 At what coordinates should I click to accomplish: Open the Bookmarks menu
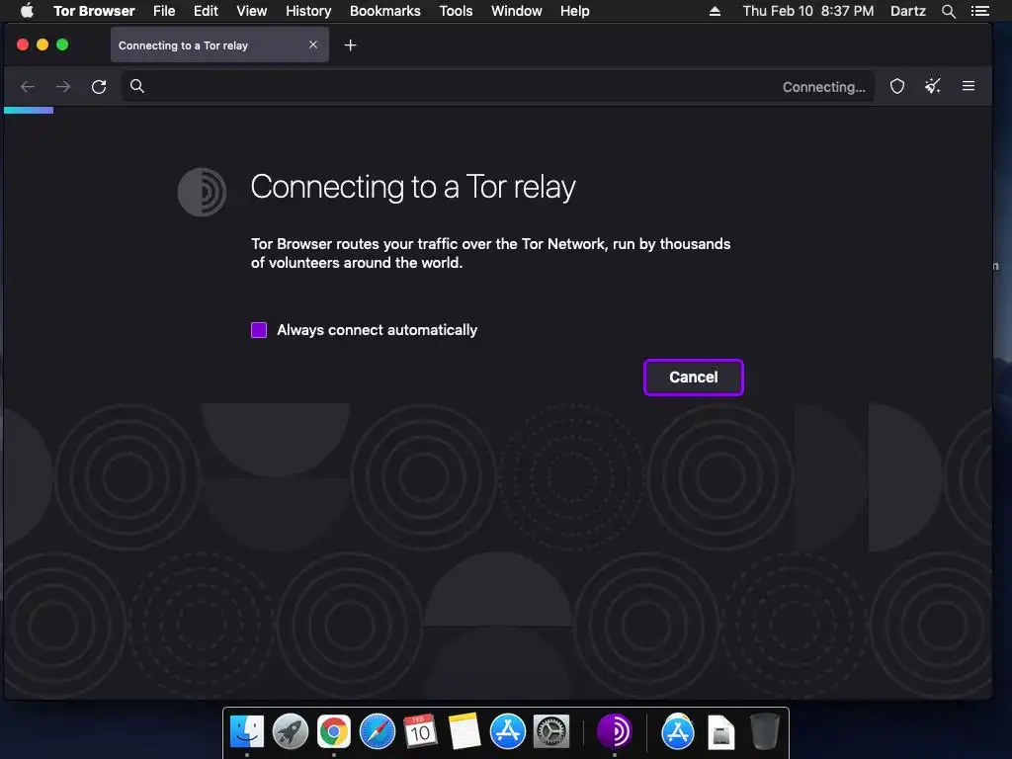point(385,11)
